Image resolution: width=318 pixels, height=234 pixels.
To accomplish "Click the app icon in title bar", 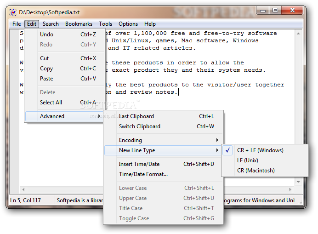I will pos(12,12).
